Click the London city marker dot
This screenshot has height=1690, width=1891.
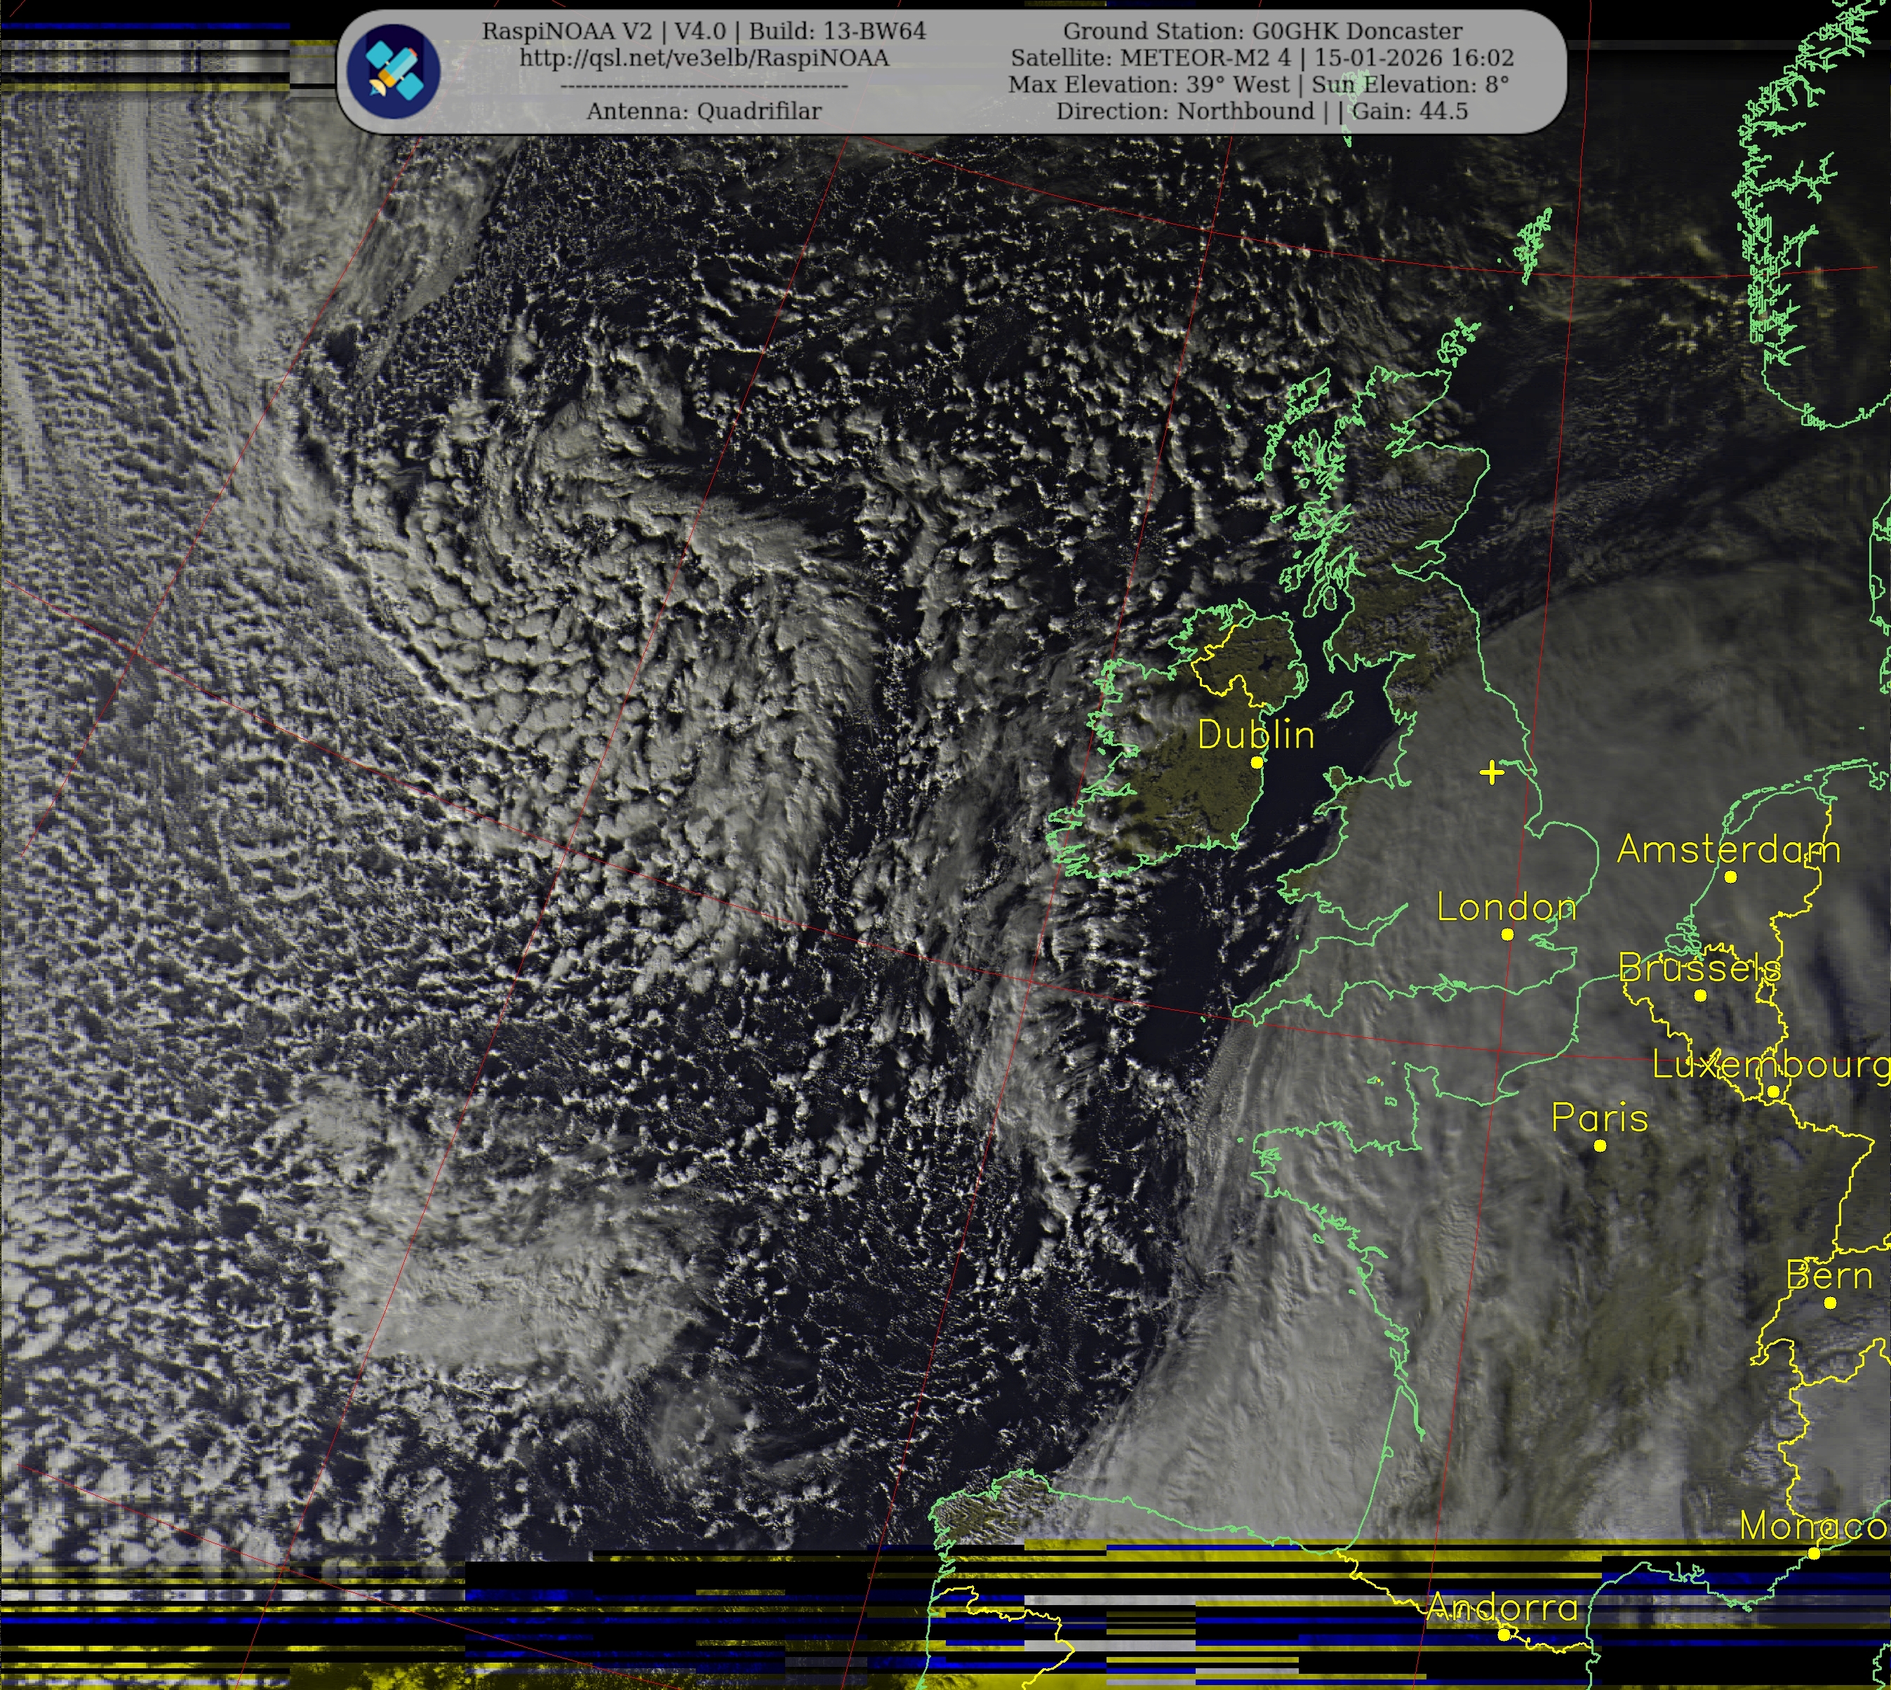(1506, 935)
